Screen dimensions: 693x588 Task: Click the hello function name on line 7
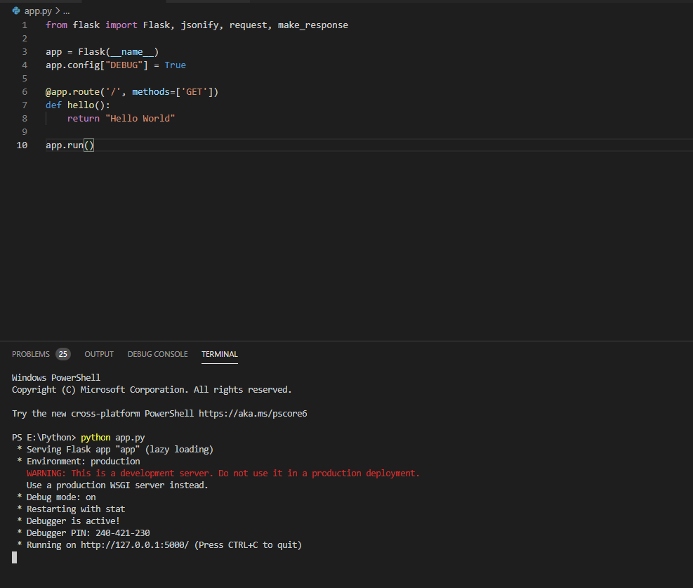81,105
